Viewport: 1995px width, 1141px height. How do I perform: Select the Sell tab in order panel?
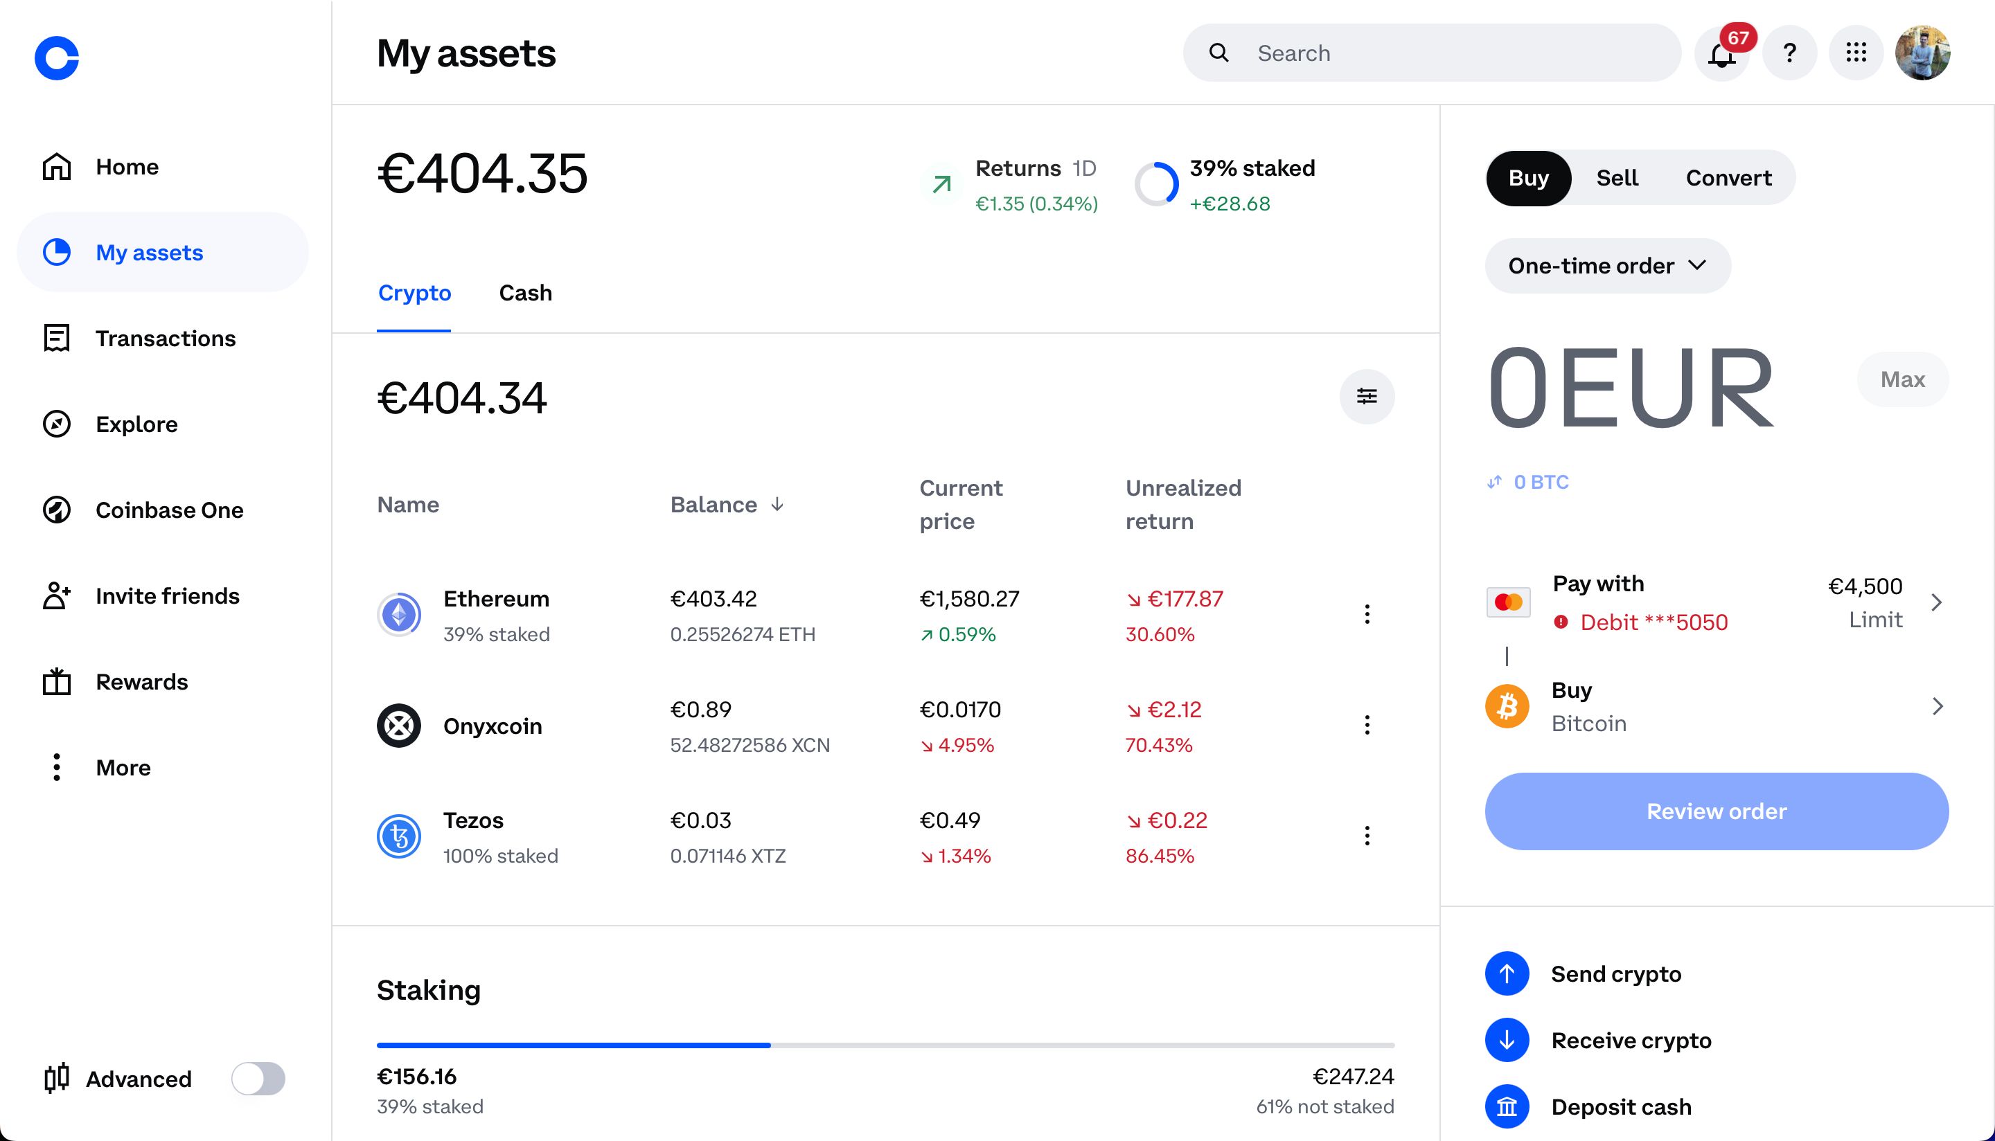(1617, 178)
